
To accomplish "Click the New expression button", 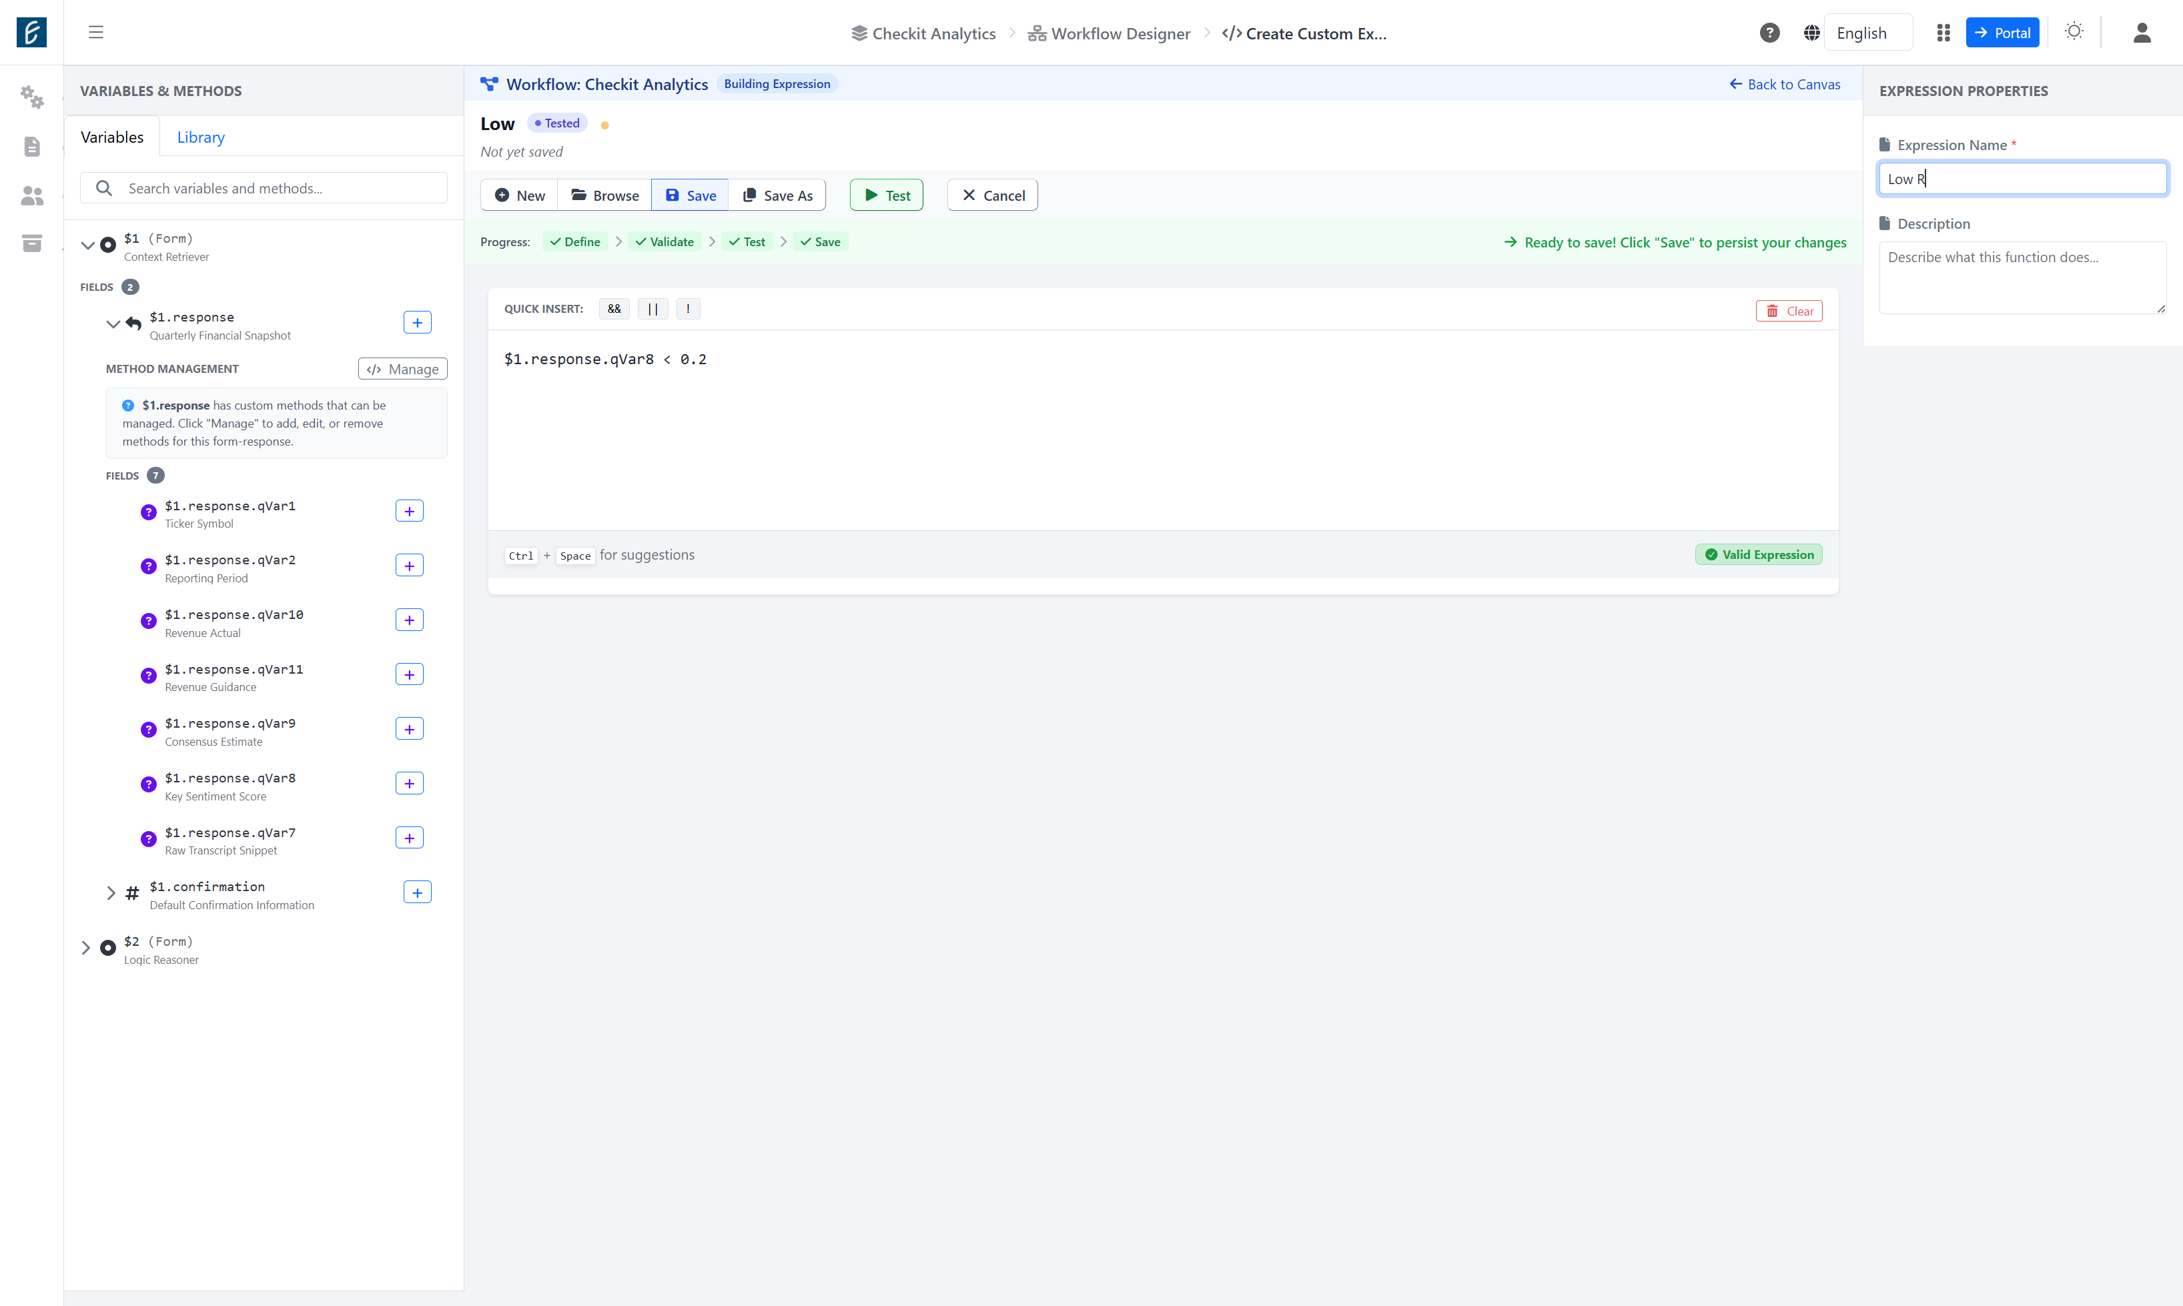I will click(519, 195).
